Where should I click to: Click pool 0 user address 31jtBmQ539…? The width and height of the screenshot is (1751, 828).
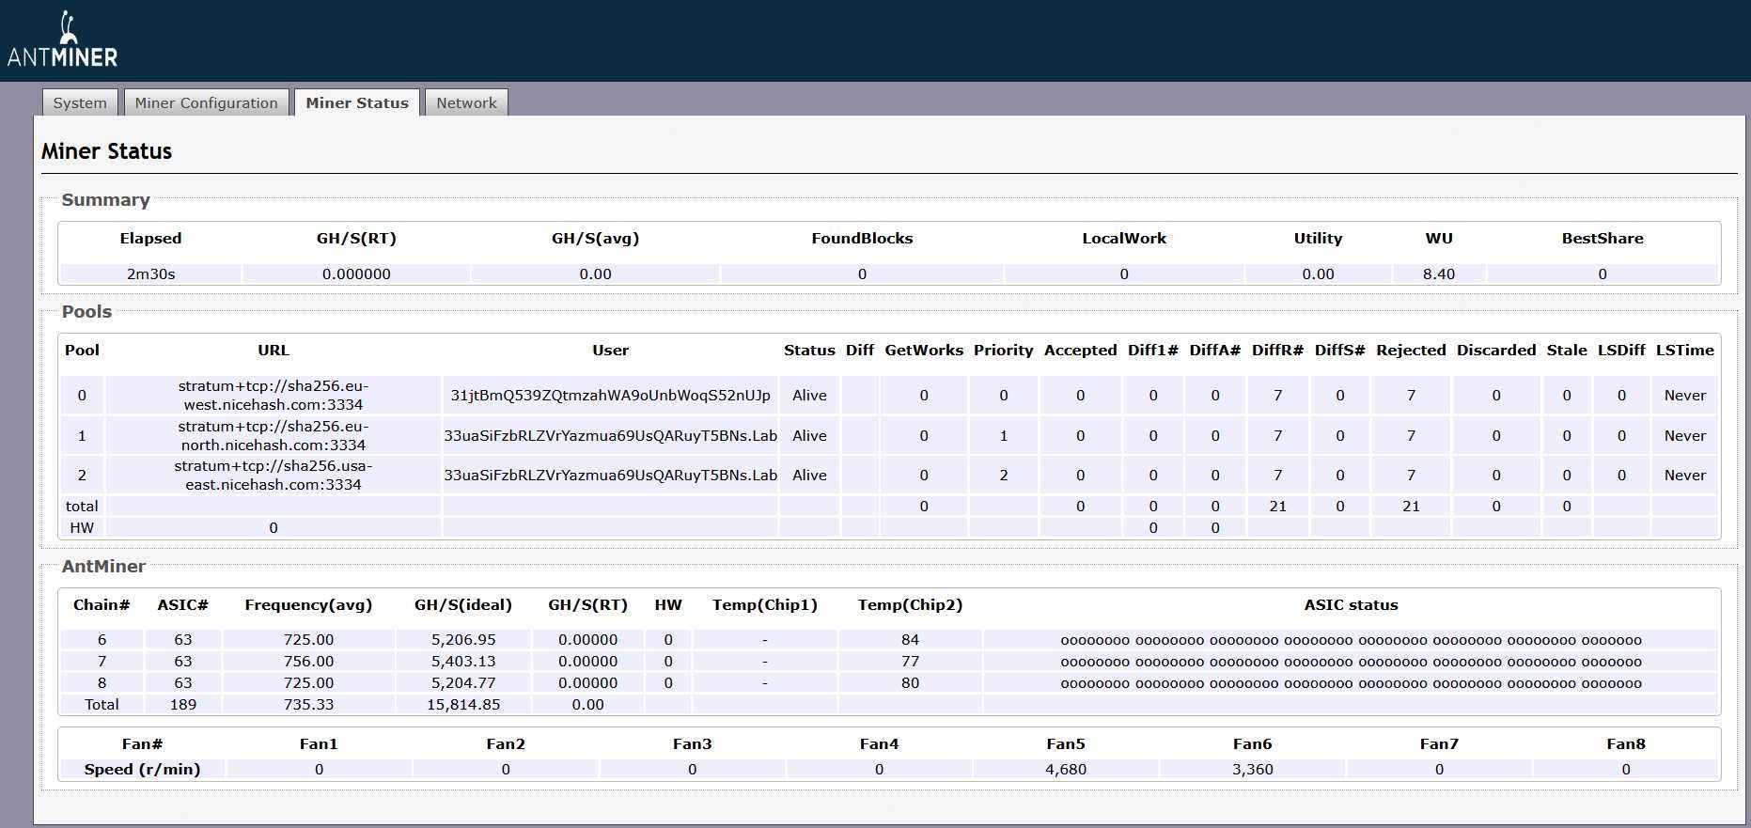coord(610,396)
